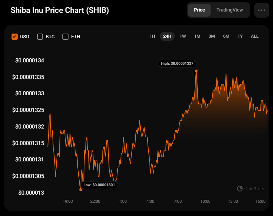
Task: Click the High price marker dot
Action: point(196,71)
